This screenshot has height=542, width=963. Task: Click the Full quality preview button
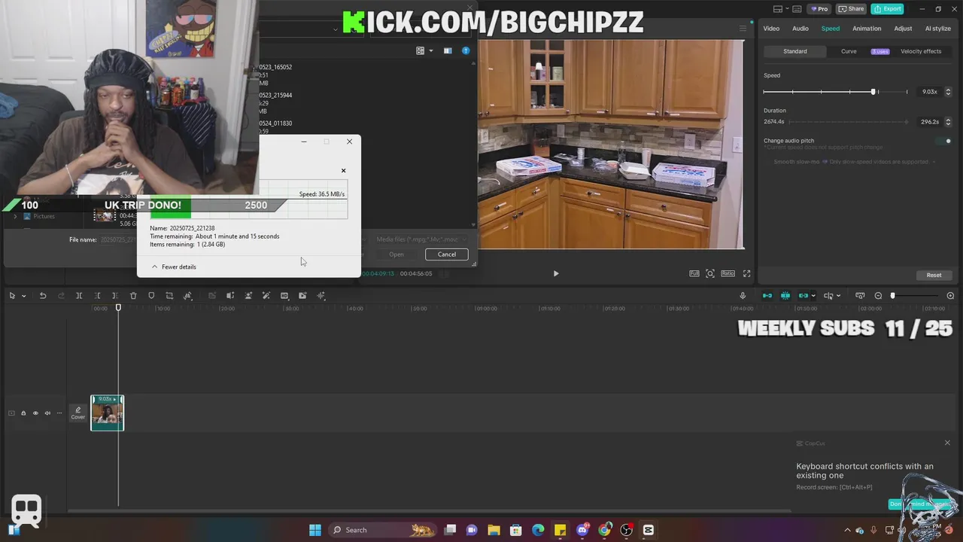[694, 274]
